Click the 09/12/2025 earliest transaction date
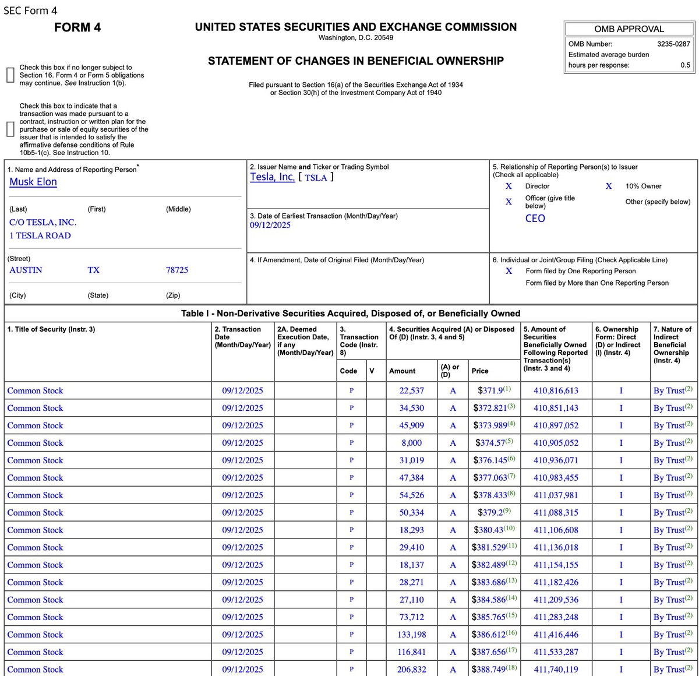The width and height of the screenshot is (699, 676). (270, 226)
